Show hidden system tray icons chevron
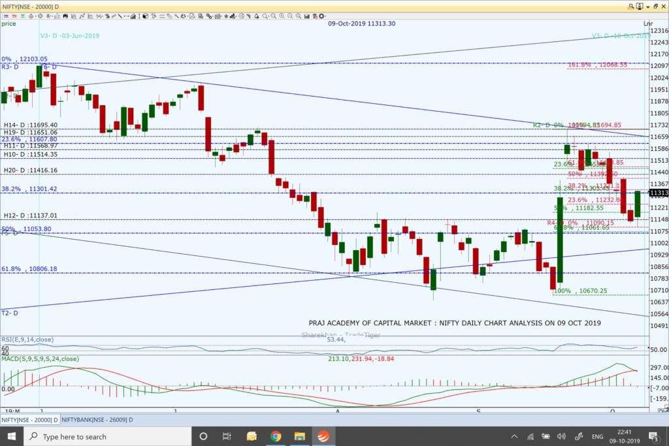 click(x=514, y=436)
